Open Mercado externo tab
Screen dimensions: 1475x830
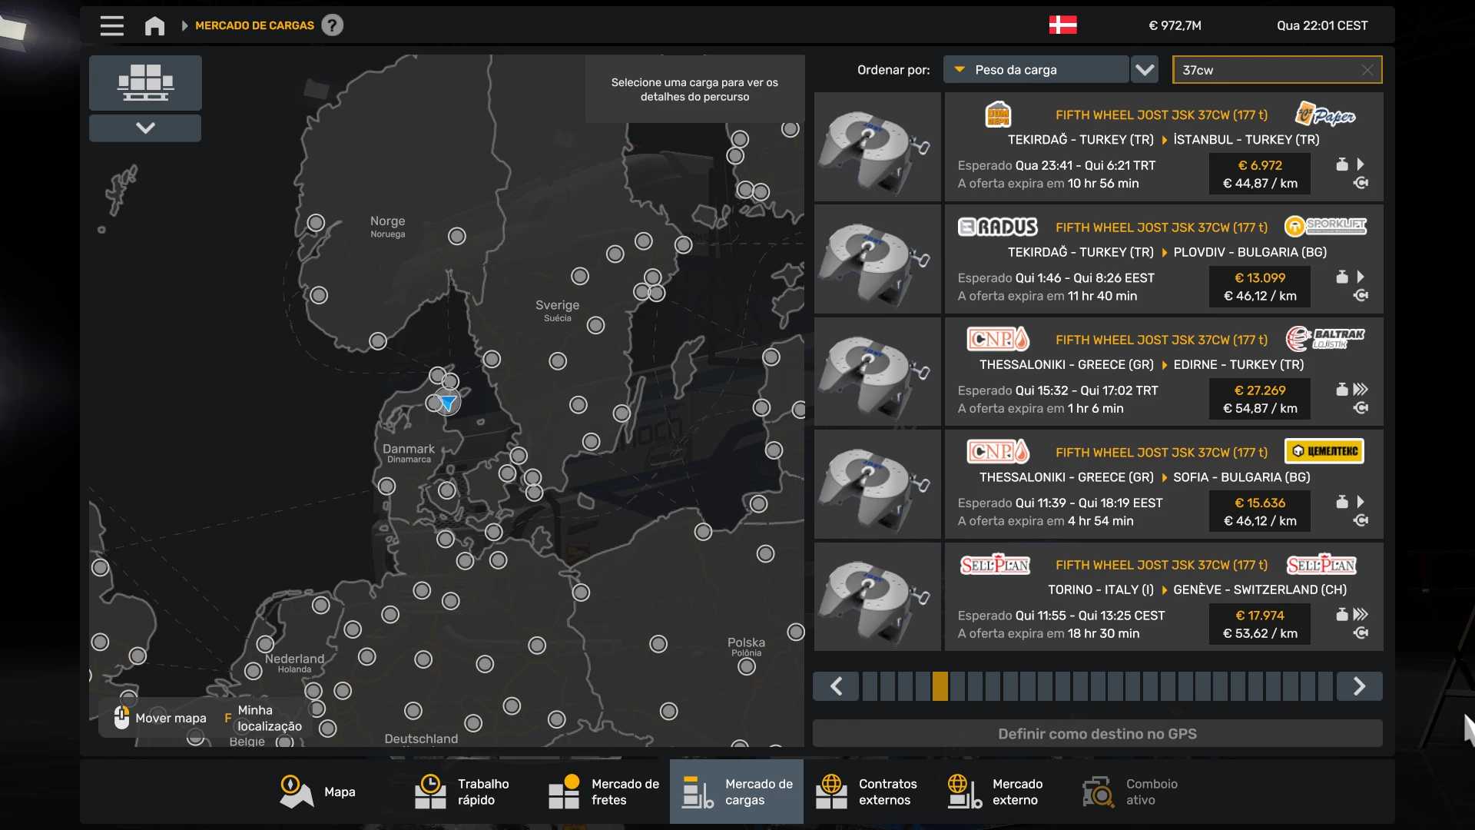pos(996,792)
